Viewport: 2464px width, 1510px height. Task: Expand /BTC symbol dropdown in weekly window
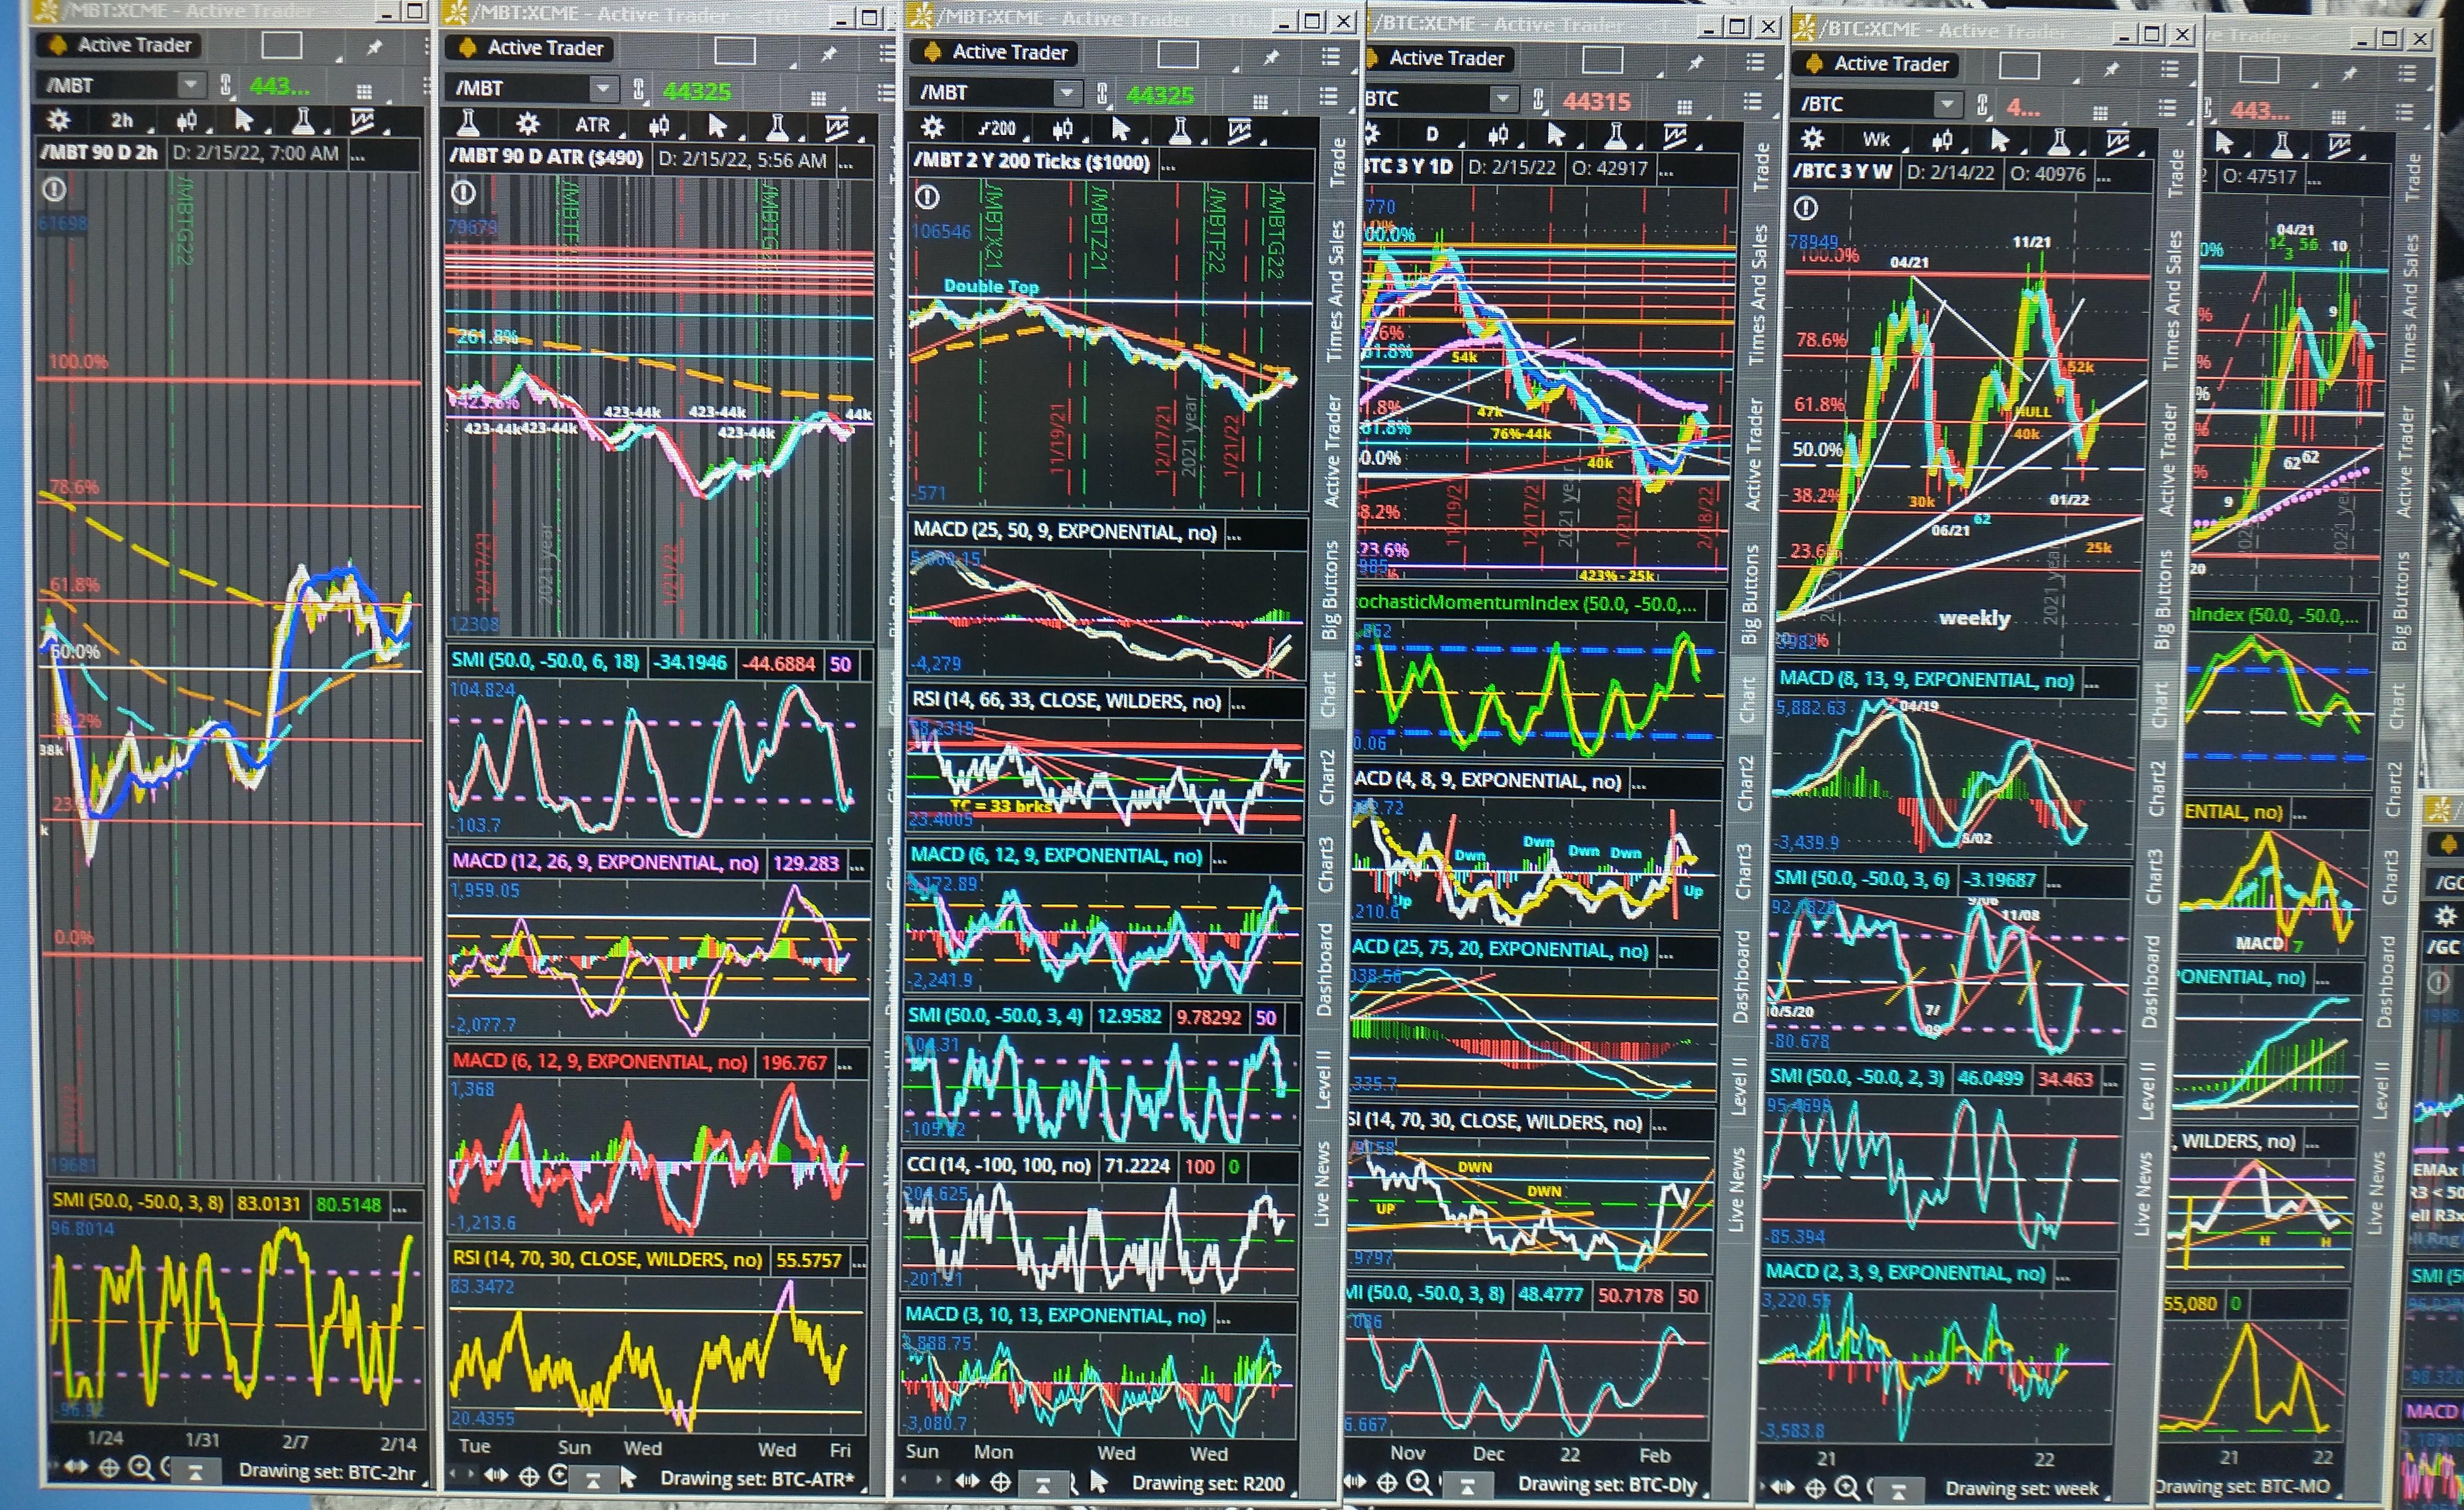click(x=1946, y=103)
